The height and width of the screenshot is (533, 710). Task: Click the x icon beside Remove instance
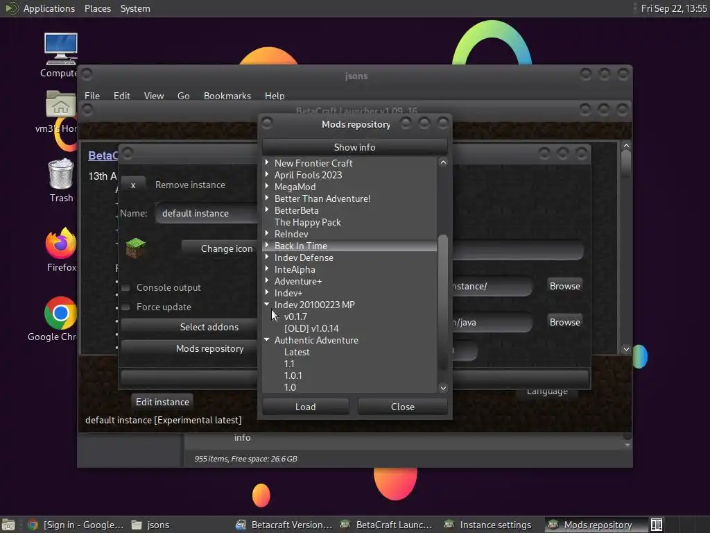pos(133,185)
